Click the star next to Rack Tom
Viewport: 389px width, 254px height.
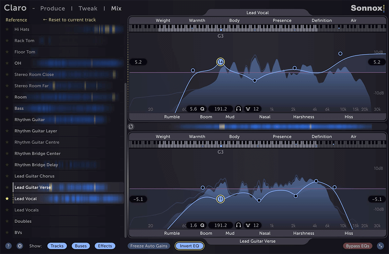(x=7, y=40)
